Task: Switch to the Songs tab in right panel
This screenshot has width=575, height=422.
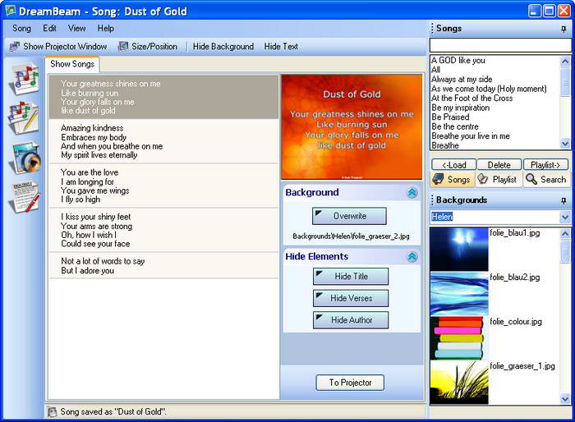Action: [453, 180]
